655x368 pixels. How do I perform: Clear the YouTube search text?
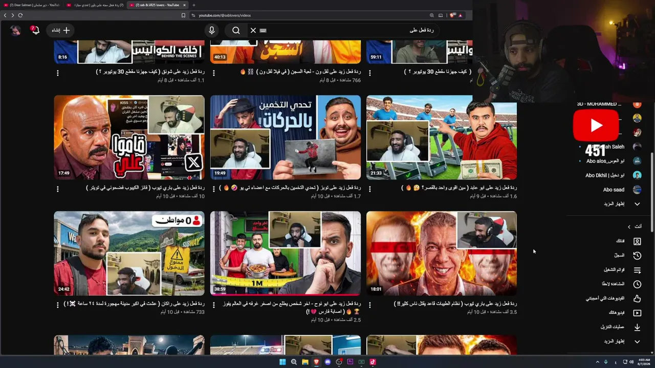253,30
